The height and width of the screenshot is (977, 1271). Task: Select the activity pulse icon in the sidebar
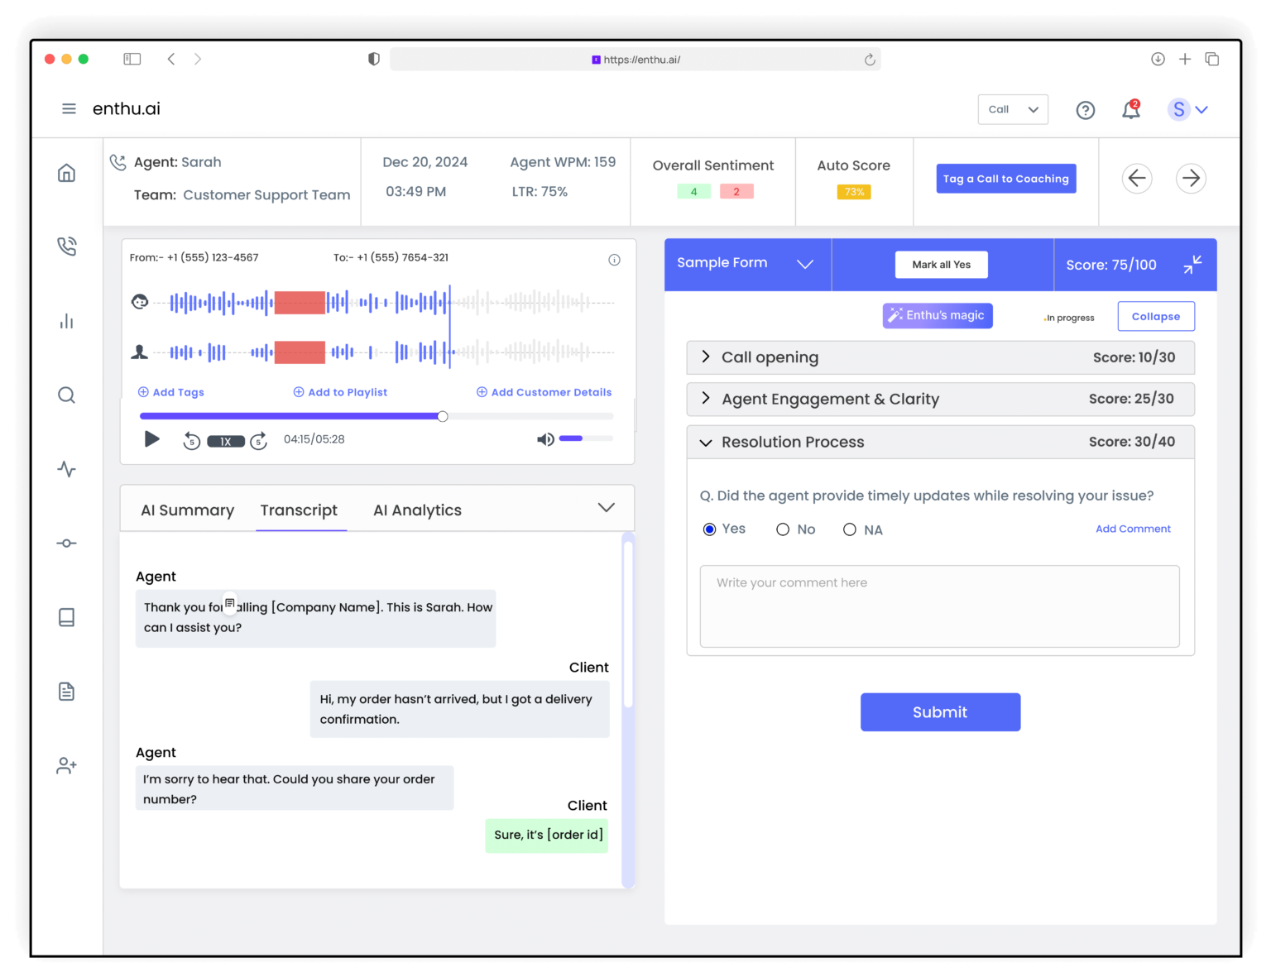coord(66,469)
